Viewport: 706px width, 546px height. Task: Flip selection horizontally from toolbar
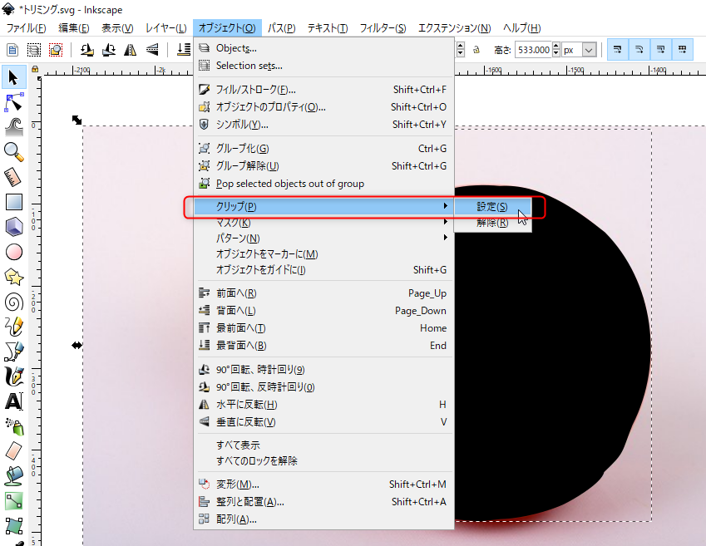point(130,50)
